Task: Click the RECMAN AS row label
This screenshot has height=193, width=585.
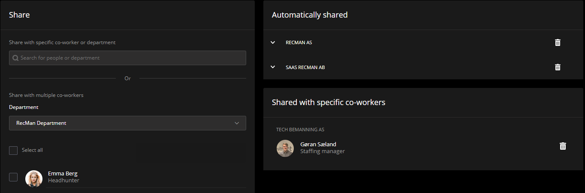Action: [299, 42]
